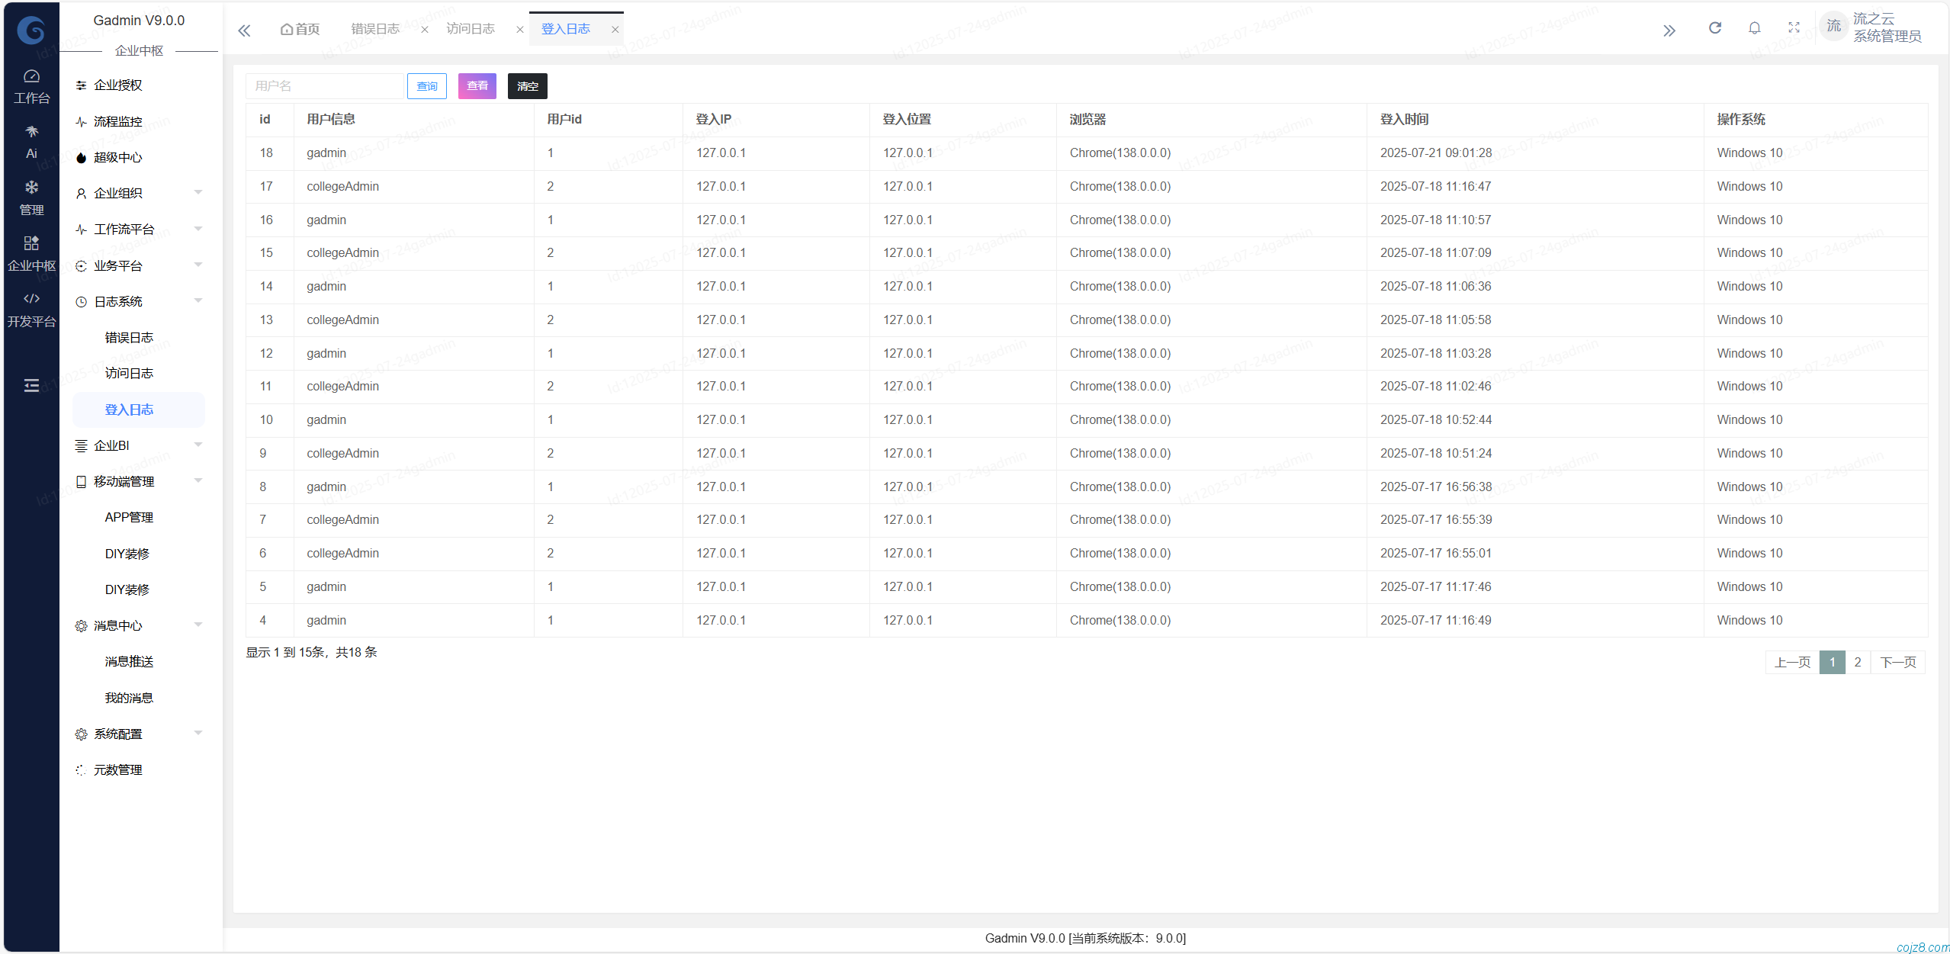Go to page 2 of results
The image size is (1950, 954).
1857,662
